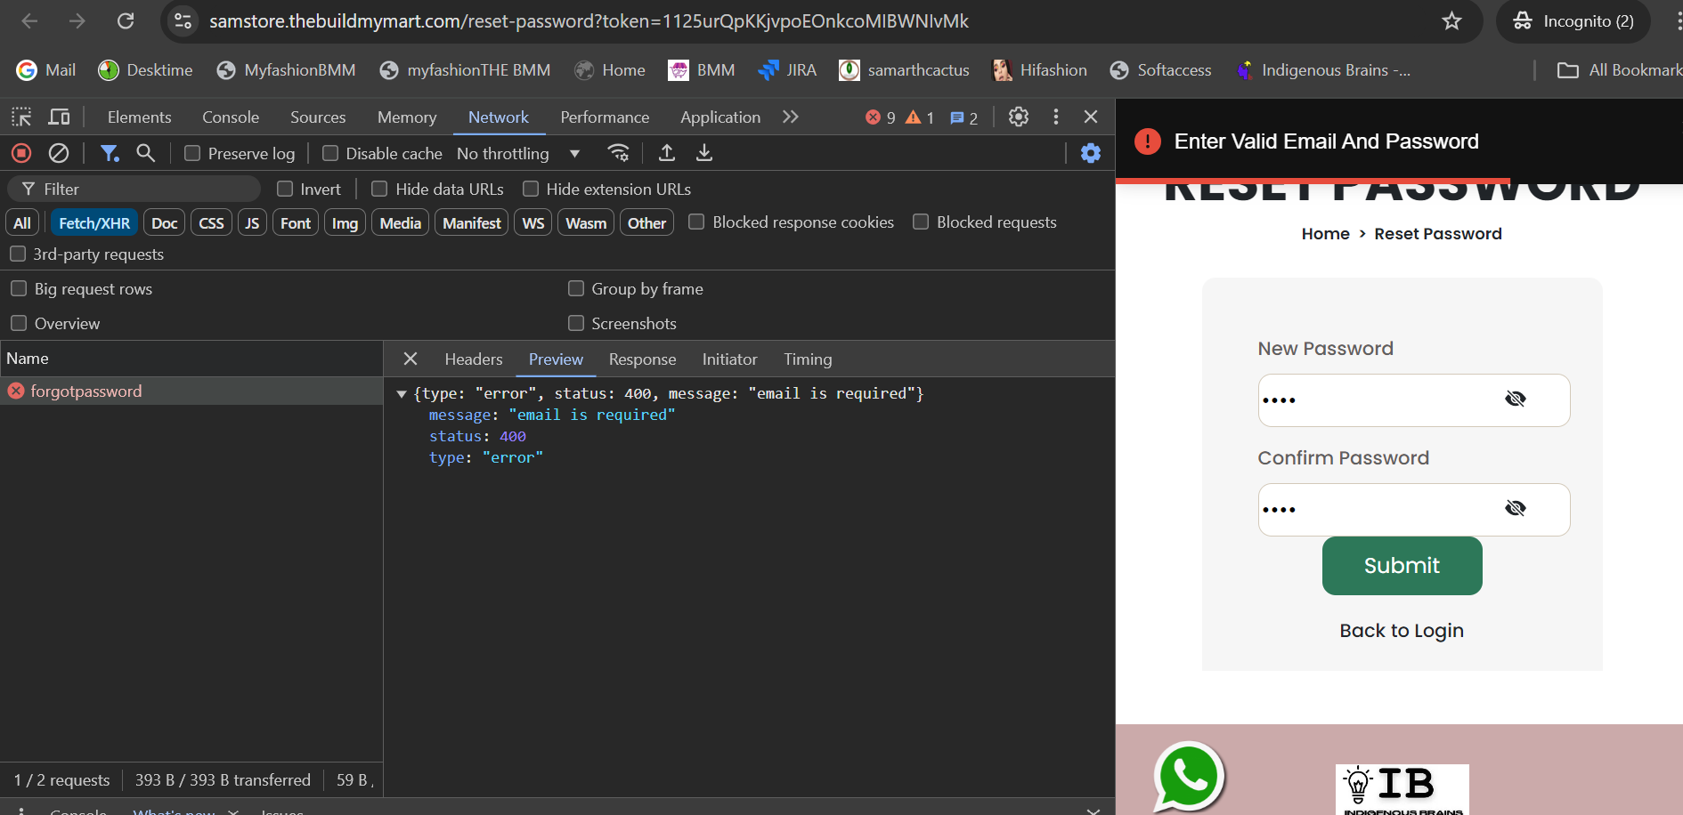Open the JIRA bookmark
Image resolution: width=1683 pixels, height=815 pixels.
tap(787, 70)
